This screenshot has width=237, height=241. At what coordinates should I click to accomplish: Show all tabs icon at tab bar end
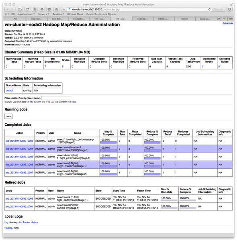click(231, 19)
